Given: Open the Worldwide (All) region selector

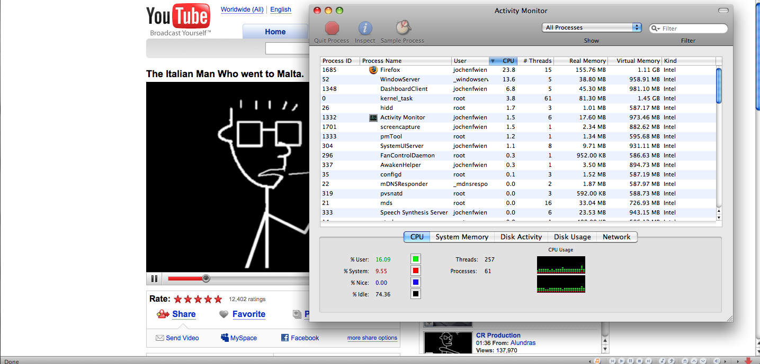Looking at the screenshot, I should pos(242,10).
